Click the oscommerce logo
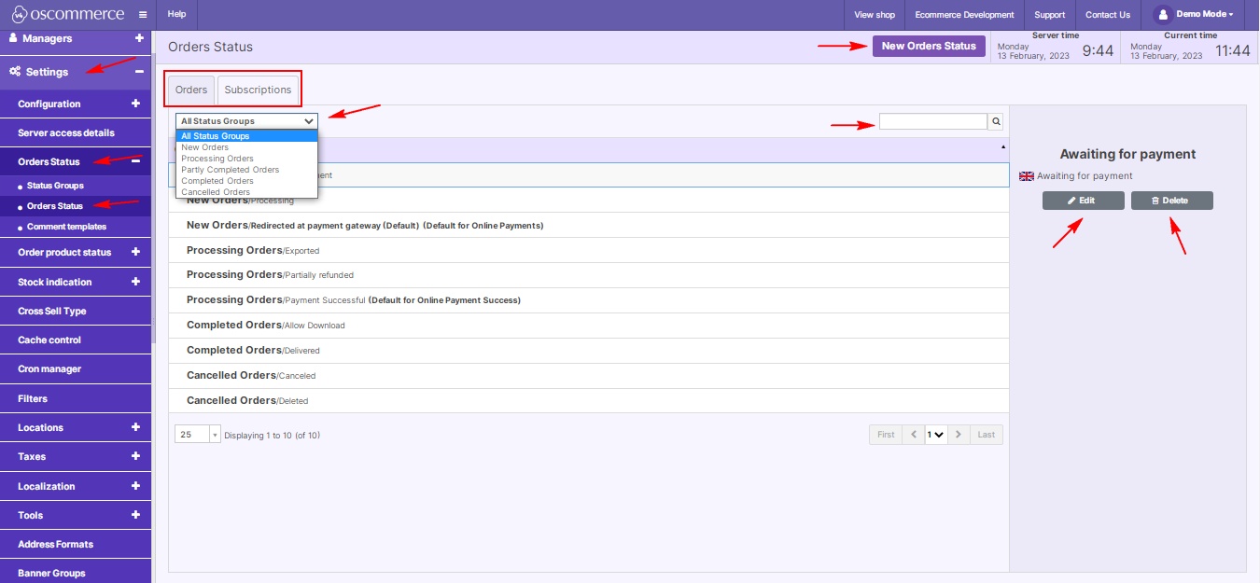This screenshot has height=583, width=1260. click(x=67, y=15)
